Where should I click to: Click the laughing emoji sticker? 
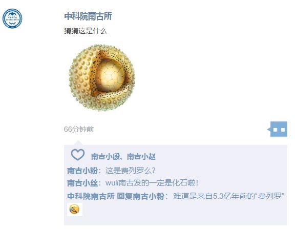point(75,210)
